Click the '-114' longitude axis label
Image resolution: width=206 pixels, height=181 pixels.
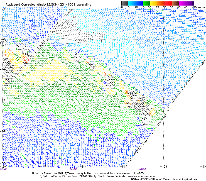coord(83,167)
